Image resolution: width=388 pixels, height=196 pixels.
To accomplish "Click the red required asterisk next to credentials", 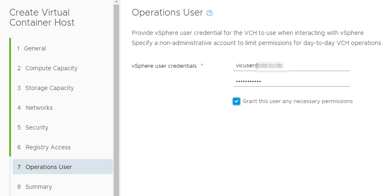I will [202, 65].
